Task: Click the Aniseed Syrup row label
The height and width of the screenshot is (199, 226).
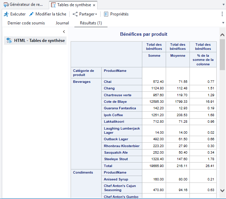Action: tap(116, 179)
